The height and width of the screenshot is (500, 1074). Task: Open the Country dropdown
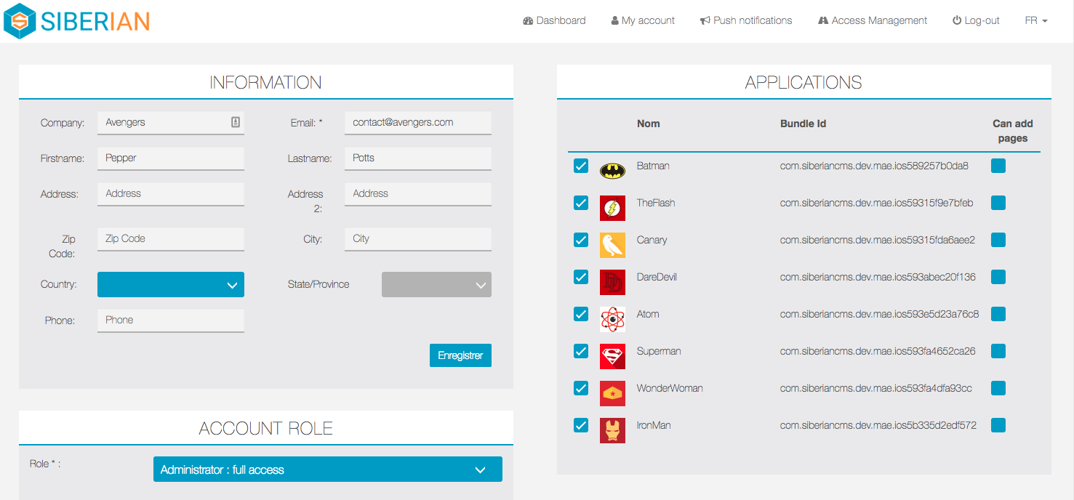pyautogui.click(x=171, y=285)
